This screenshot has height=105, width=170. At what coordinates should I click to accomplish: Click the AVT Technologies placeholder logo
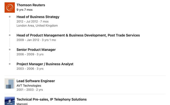tap(10, 83)
